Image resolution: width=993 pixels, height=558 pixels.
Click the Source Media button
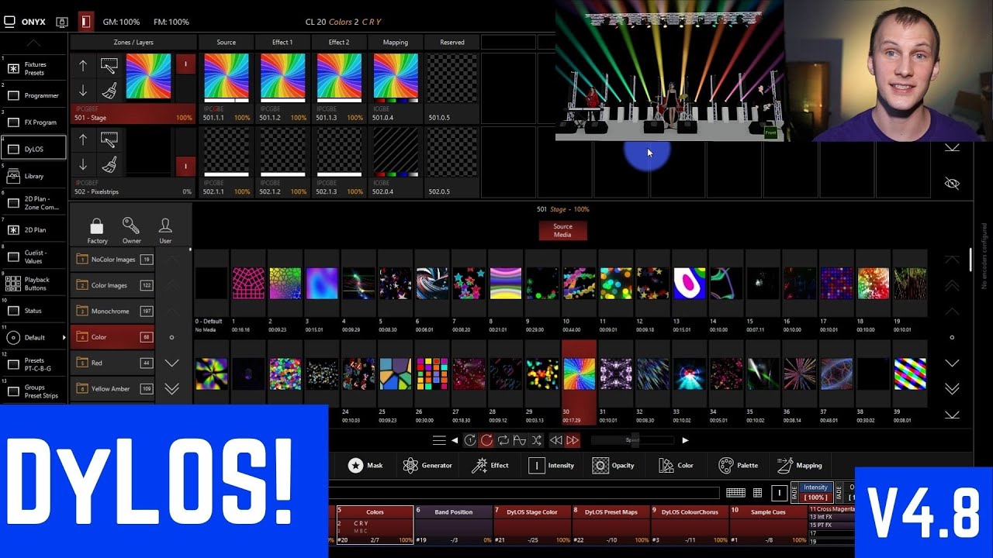pos(562,230)
